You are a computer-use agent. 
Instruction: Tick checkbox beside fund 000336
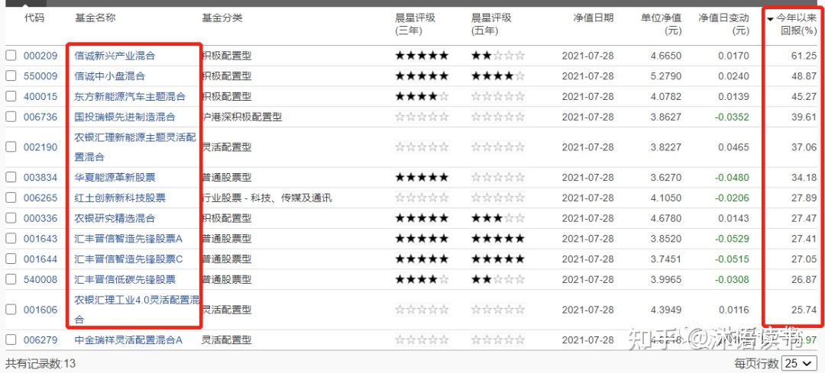click(11, 218)
